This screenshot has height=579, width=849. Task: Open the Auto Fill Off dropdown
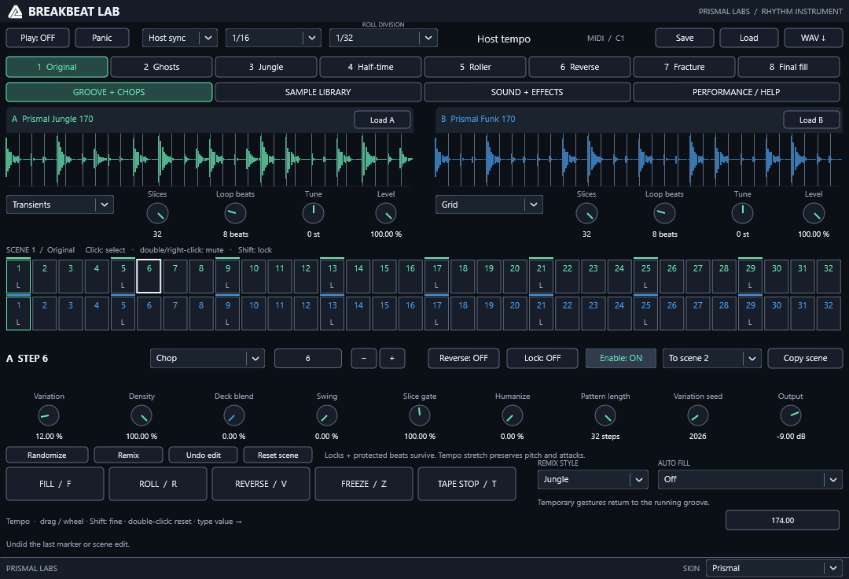(750, 479)
